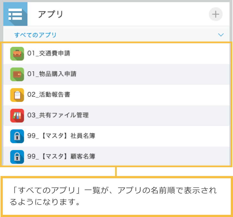This screenshot has width=233, height=217.
Task: Click the kintone app menu icon top left
Action: pos(15,14)
